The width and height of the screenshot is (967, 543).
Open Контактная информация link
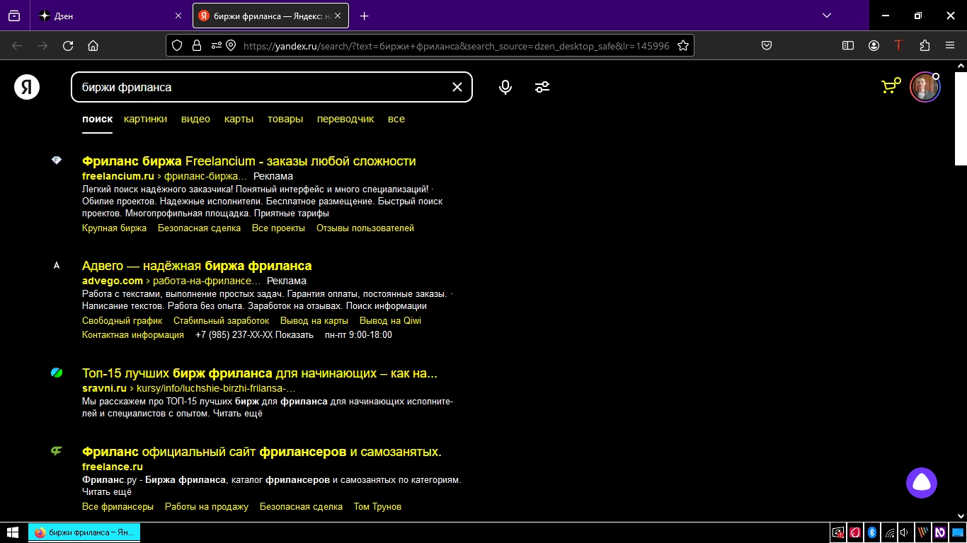[x=133, y=335]
